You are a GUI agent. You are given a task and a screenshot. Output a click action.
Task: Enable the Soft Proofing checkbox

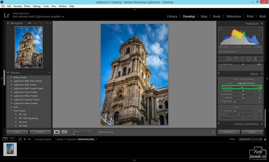pyautogui.click(x=95, y=132)
